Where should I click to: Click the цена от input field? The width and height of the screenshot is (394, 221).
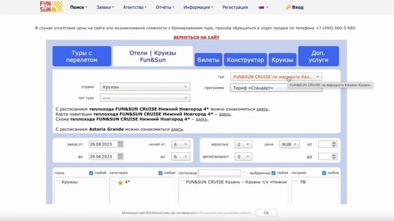(324, 144)
